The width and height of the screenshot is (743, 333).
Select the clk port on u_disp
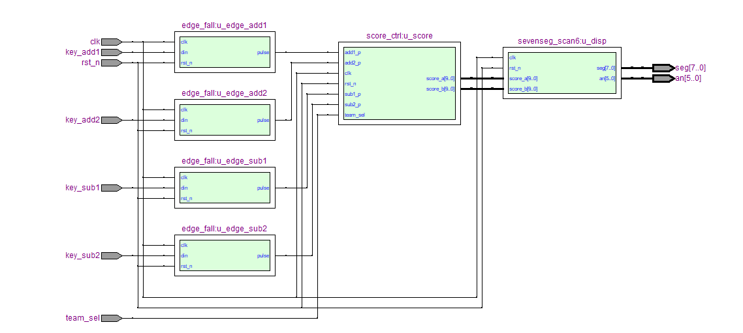(513, 58)
